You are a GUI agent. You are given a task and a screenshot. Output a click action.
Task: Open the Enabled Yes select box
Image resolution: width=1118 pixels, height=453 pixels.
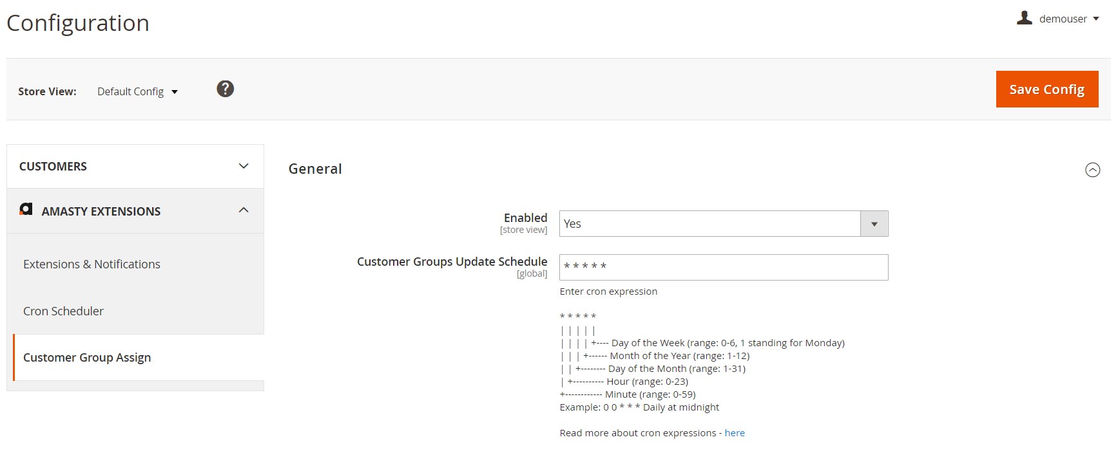[x=709, y=223]
